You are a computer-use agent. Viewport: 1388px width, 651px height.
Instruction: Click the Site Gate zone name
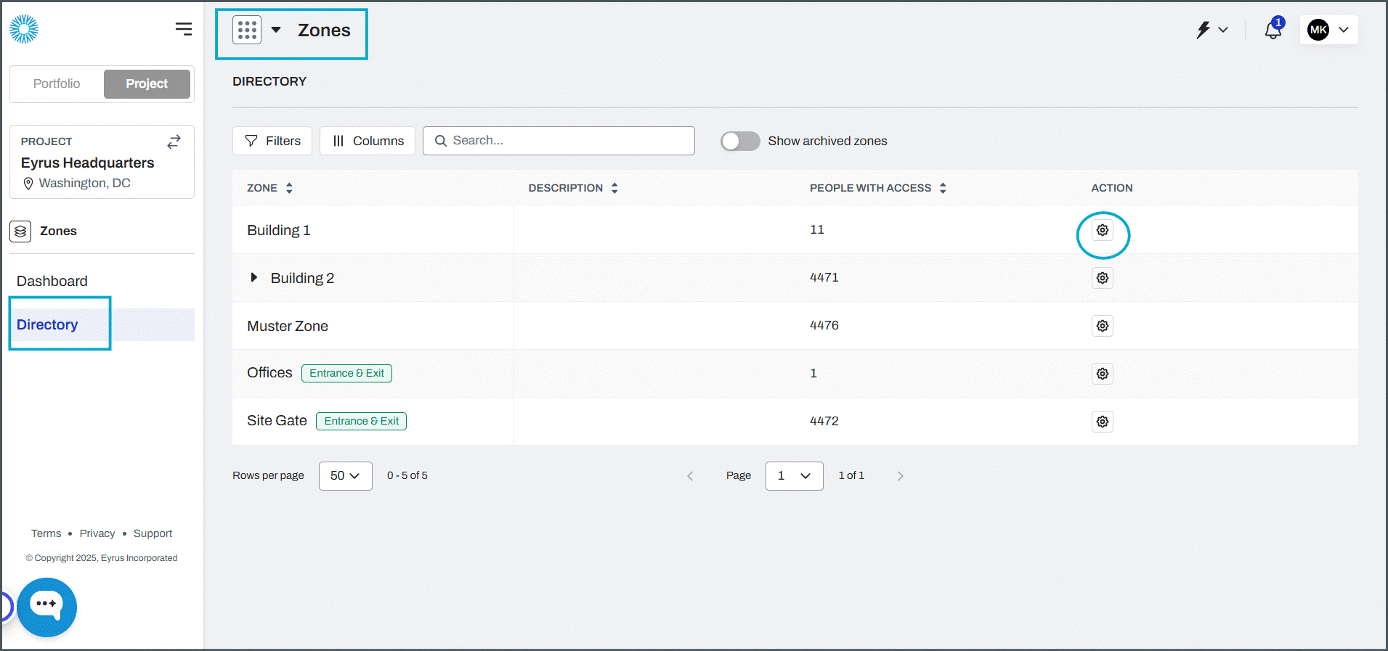point(277,420)
